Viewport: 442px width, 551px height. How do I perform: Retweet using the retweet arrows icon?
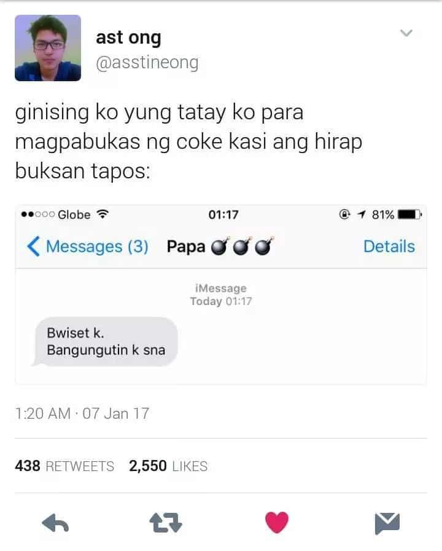tap(166, 523)
